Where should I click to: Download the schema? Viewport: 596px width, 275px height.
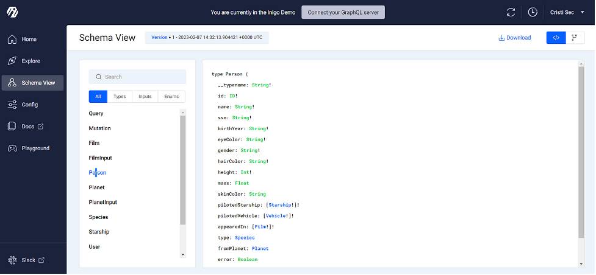[515, 38]
